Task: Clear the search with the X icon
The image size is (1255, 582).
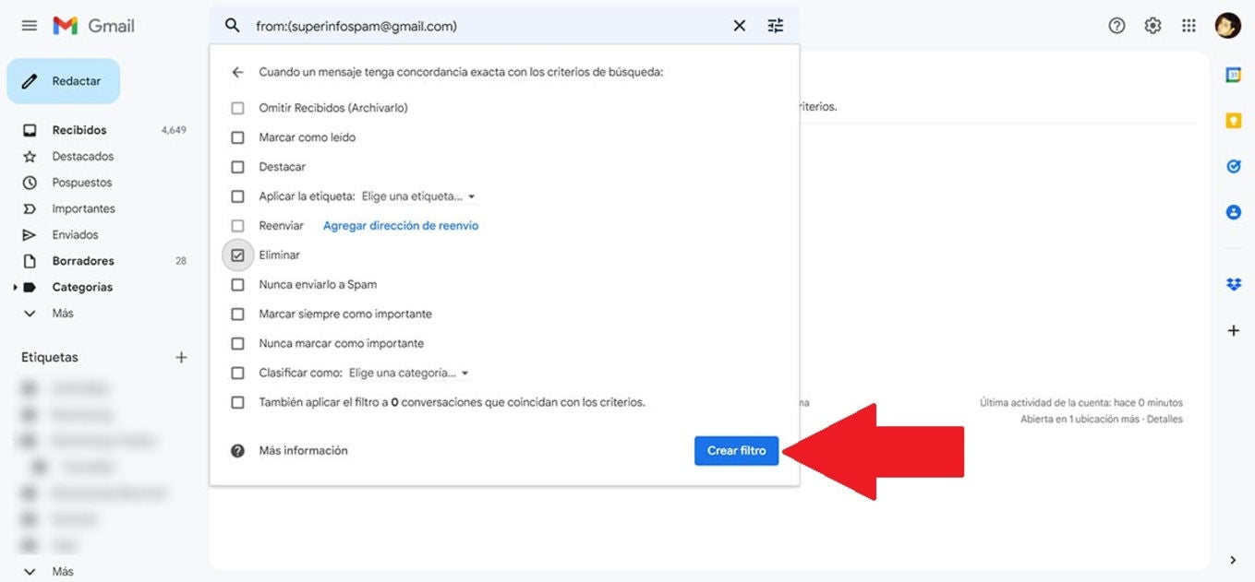Action: pyautogui.click(x=739, y=26)
